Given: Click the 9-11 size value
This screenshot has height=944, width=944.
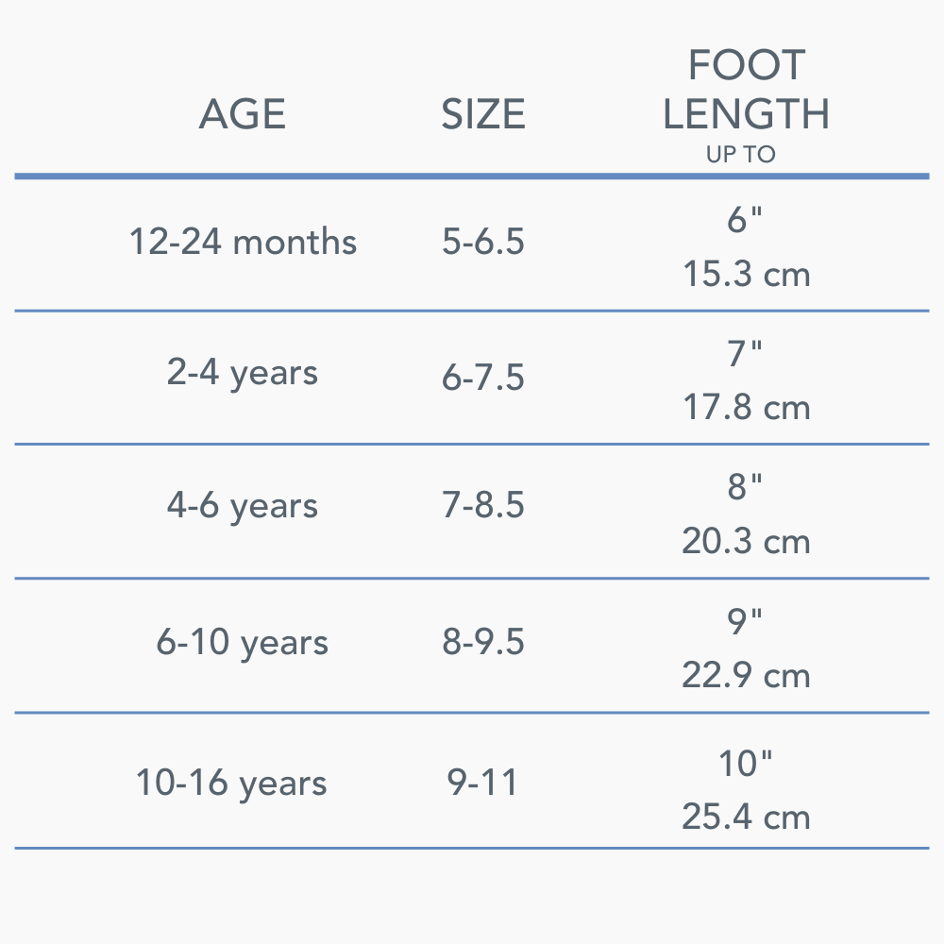Looking at the screenshot, I should 483,783.
